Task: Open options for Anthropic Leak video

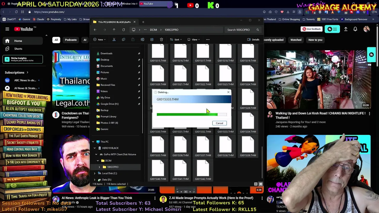Action: pyautogui.click(x=155, y=198)
